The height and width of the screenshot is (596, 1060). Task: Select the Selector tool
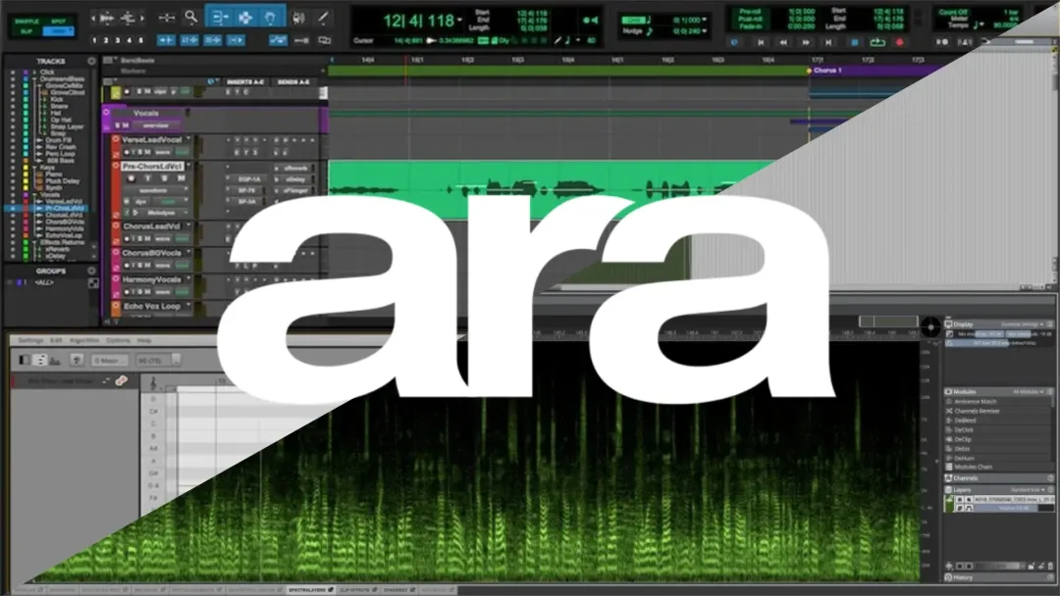click(x=244, y=18)
